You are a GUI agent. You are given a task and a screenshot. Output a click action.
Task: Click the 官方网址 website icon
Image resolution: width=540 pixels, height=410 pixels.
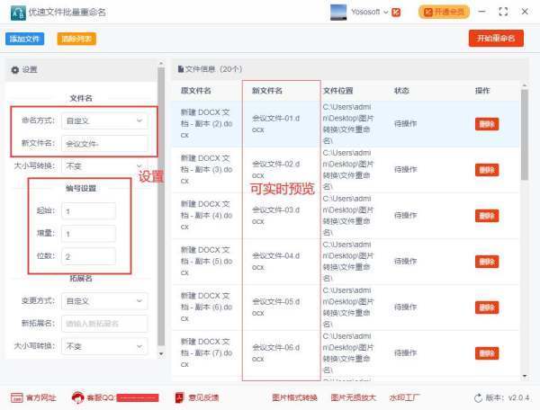click(x=16, y=397)
